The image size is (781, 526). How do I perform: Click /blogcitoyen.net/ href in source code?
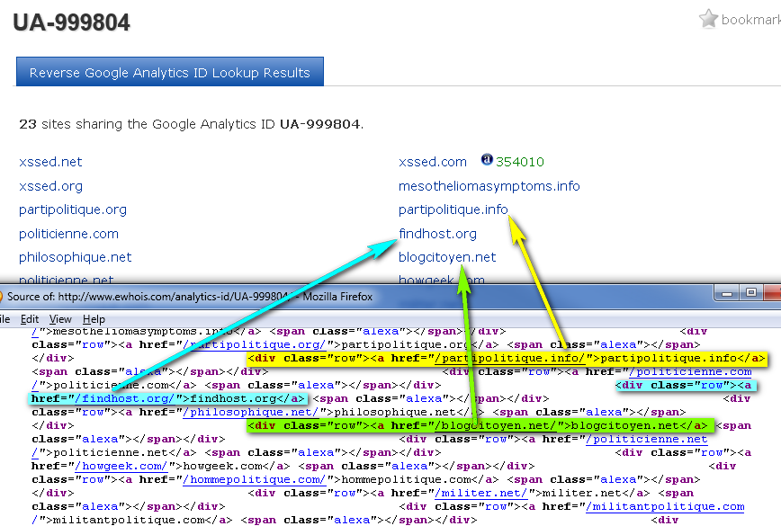tap(495, 425)
